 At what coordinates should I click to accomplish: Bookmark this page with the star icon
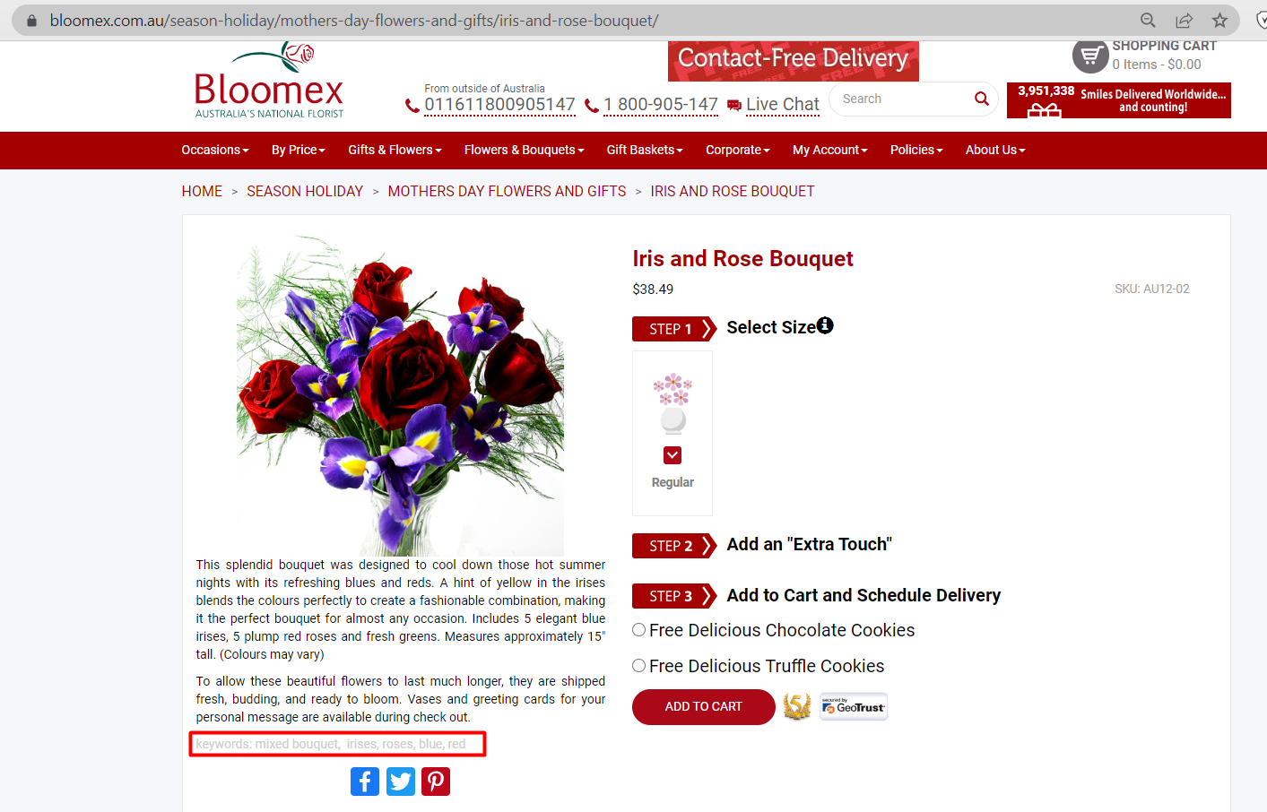(x=1219, y=20)
